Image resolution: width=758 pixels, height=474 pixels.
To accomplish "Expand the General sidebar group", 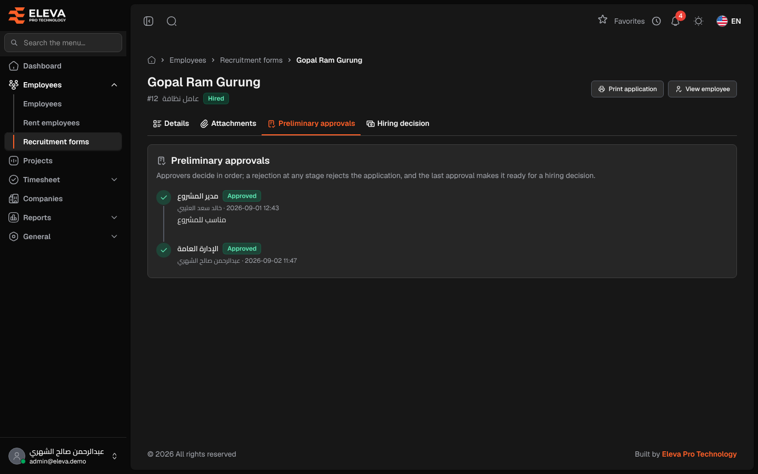I will pyautogui.click(x=63, y=236).
